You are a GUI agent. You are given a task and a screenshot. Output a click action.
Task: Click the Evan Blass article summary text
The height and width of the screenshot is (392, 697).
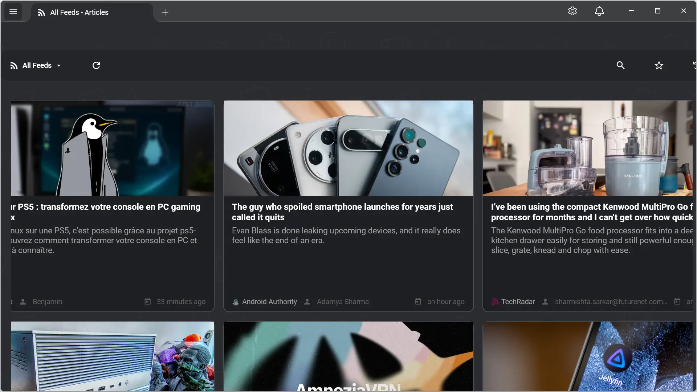click(x=346, y=235)
